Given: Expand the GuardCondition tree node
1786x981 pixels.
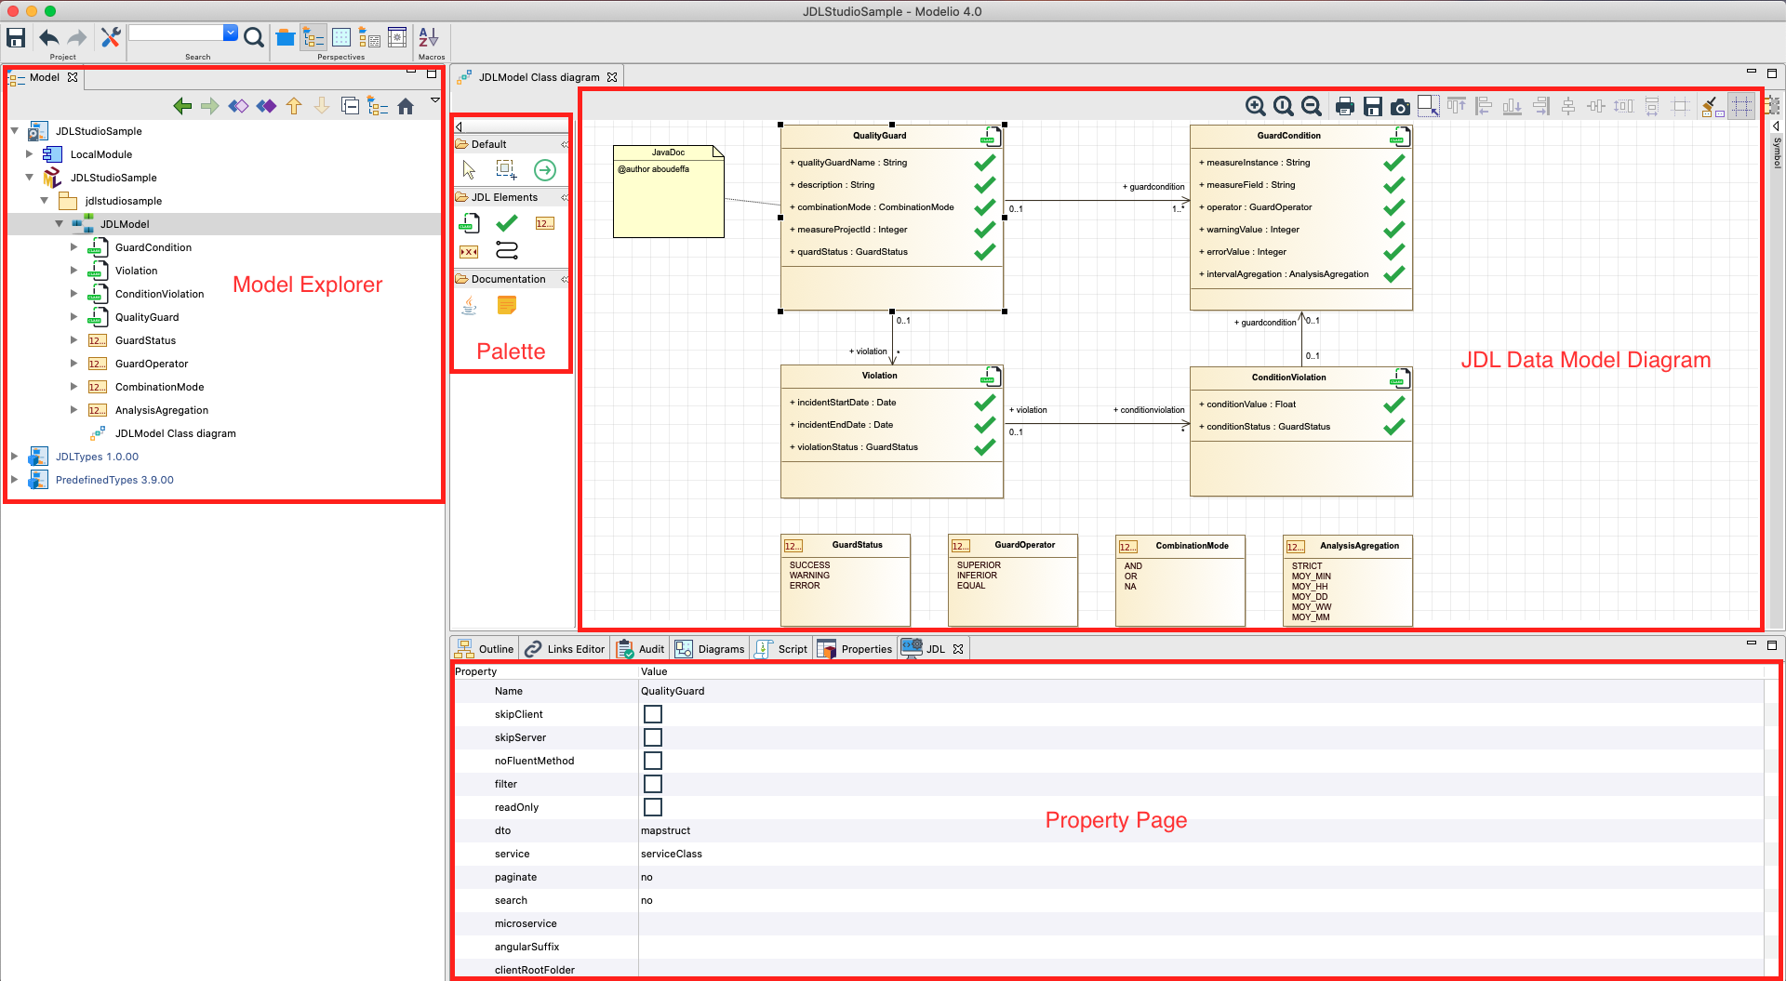Looking at the screenshot, I should tap(74, 247).
